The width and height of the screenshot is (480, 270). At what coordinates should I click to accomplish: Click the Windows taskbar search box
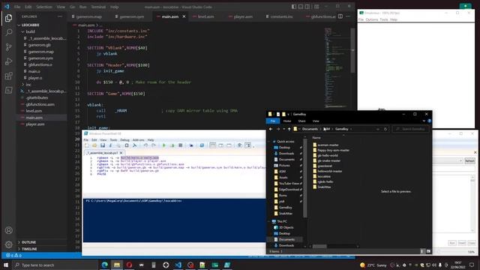[55, 265]
